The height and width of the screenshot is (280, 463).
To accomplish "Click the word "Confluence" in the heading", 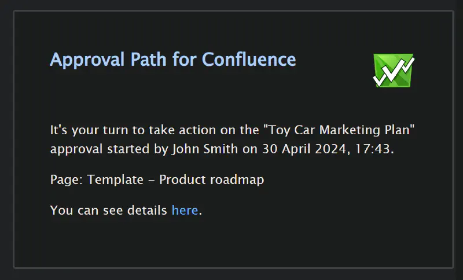I will point(249,60).
